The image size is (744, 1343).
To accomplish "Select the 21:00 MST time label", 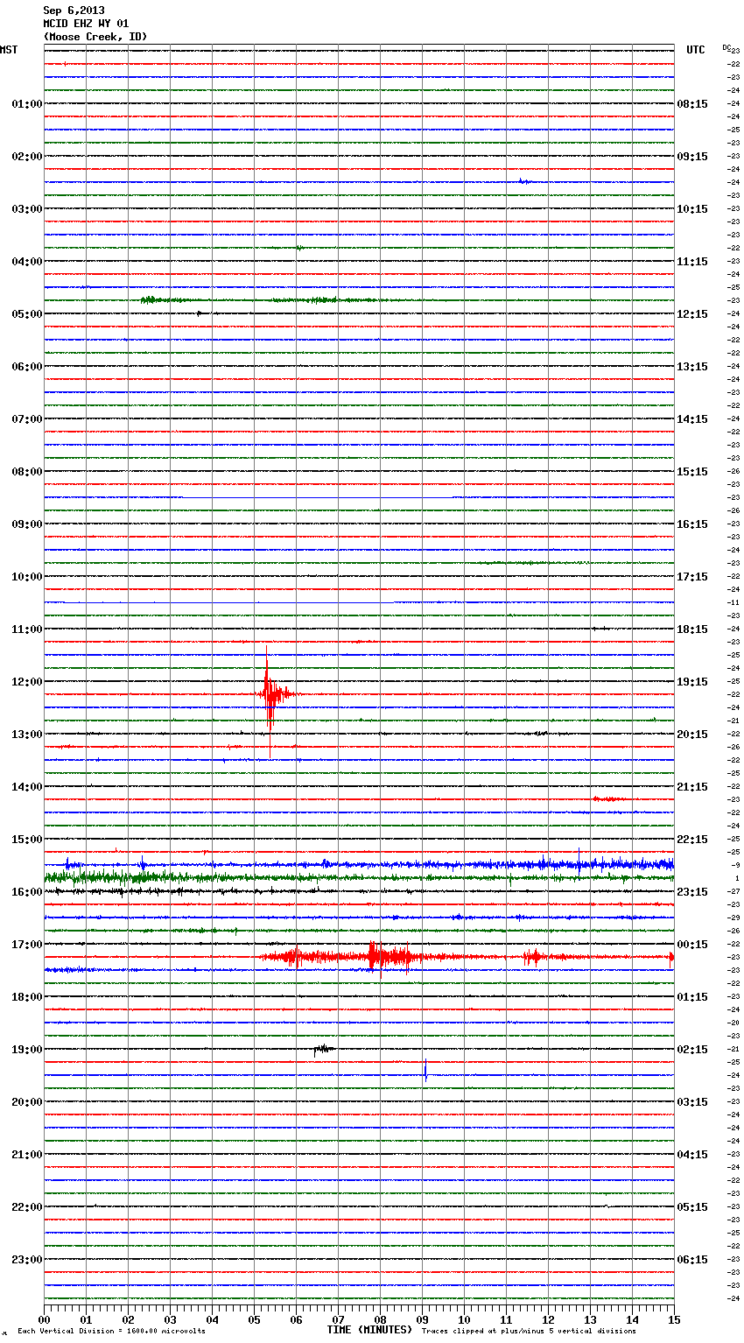I will [x=26, y=1154].
